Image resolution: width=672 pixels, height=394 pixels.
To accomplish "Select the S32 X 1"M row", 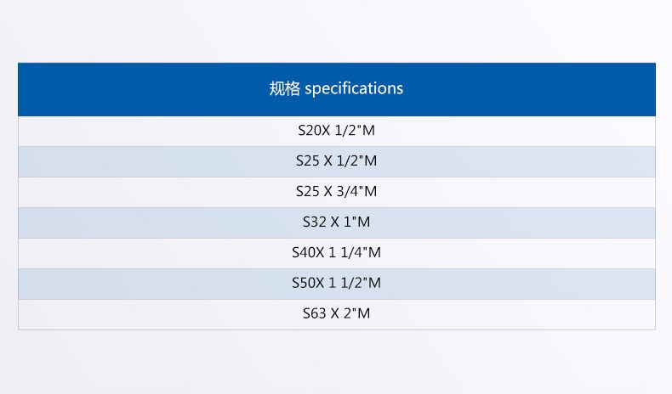I will tap(336, 222).
